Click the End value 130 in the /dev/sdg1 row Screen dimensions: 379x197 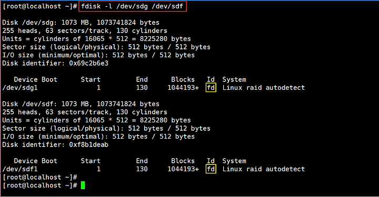coord(142,88)
